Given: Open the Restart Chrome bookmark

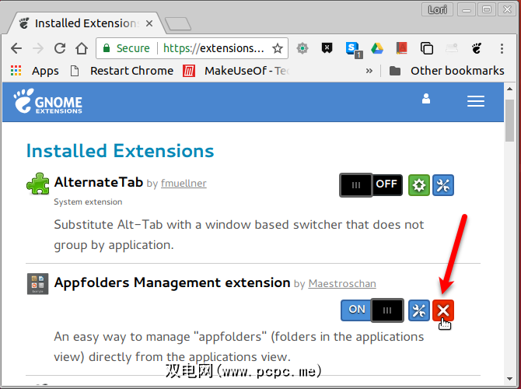Looking at the screenshot, I should (x=122, y=71).
